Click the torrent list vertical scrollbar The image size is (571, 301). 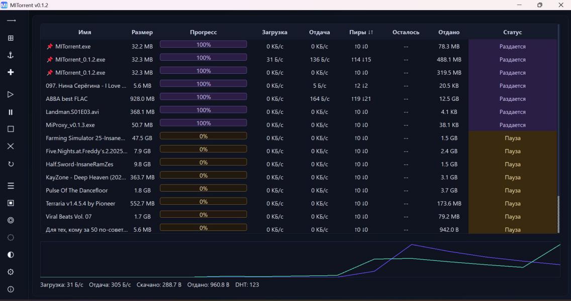pyautogui.click(x=558, y=213)
